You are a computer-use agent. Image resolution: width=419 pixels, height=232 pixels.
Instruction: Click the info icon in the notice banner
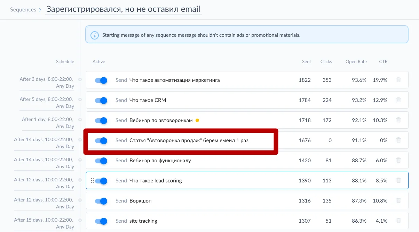point(94,35)
